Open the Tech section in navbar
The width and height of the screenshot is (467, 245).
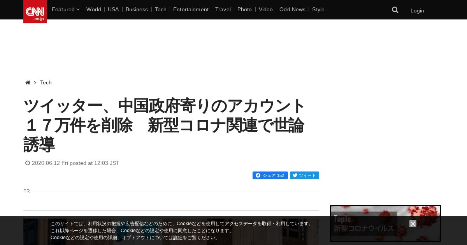[161, 9]
